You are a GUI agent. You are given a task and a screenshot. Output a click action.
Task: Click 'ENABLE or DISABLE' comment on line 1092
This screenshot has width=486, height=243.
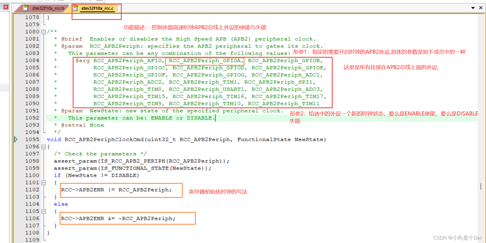coord(181,118)
